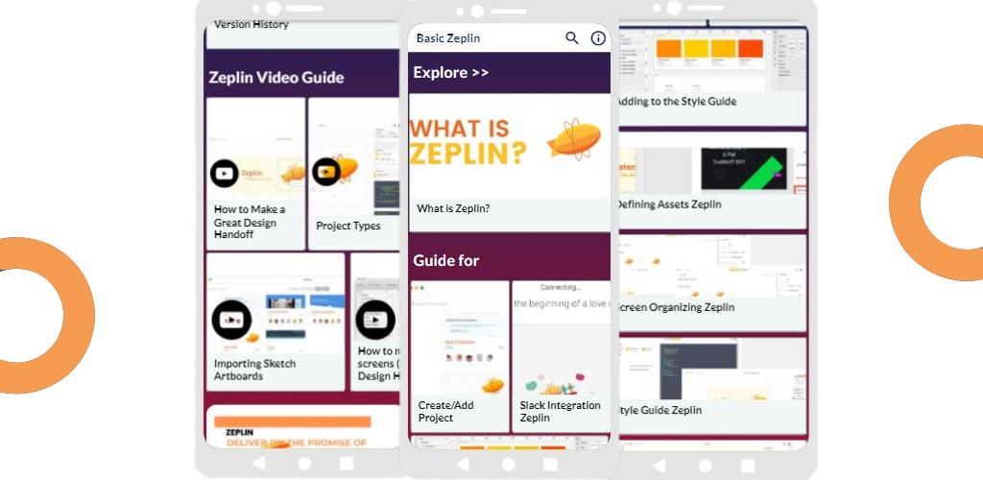Image resolution: width=983 pixels, height=480 pixels.
Task: Tap the left phone's back navigation triangle
Action: tap(259, 464)
